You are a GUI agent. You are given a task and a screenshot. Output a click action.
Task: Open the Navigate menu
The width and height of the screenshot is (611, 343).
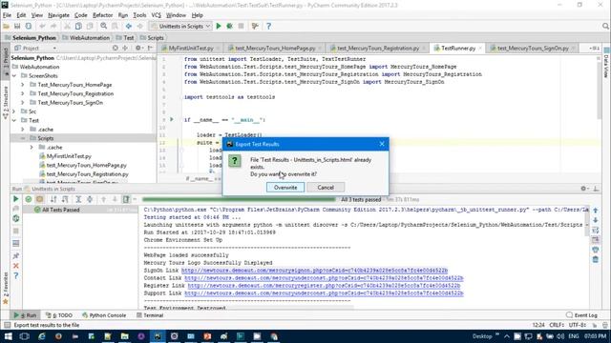[x=58, y=15]
